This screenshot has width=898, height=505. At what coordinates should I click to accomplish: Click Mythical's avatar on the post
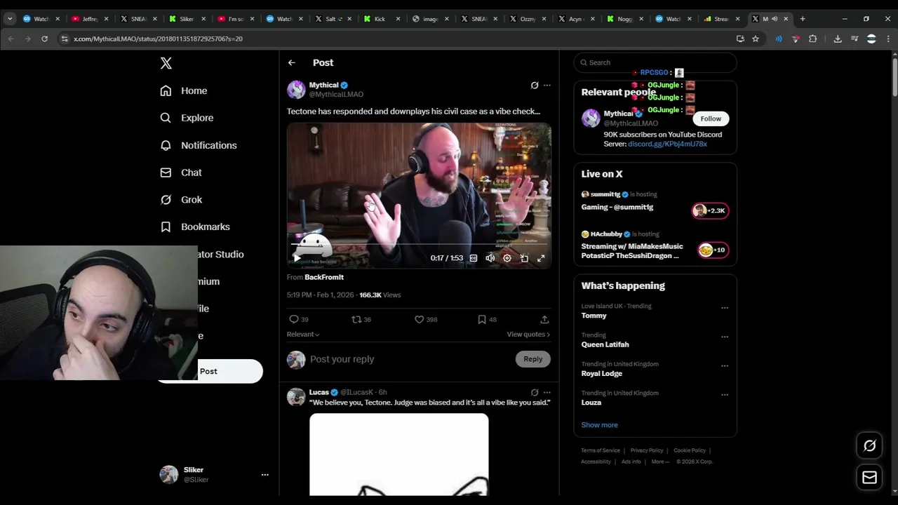[x=296, y=90]
